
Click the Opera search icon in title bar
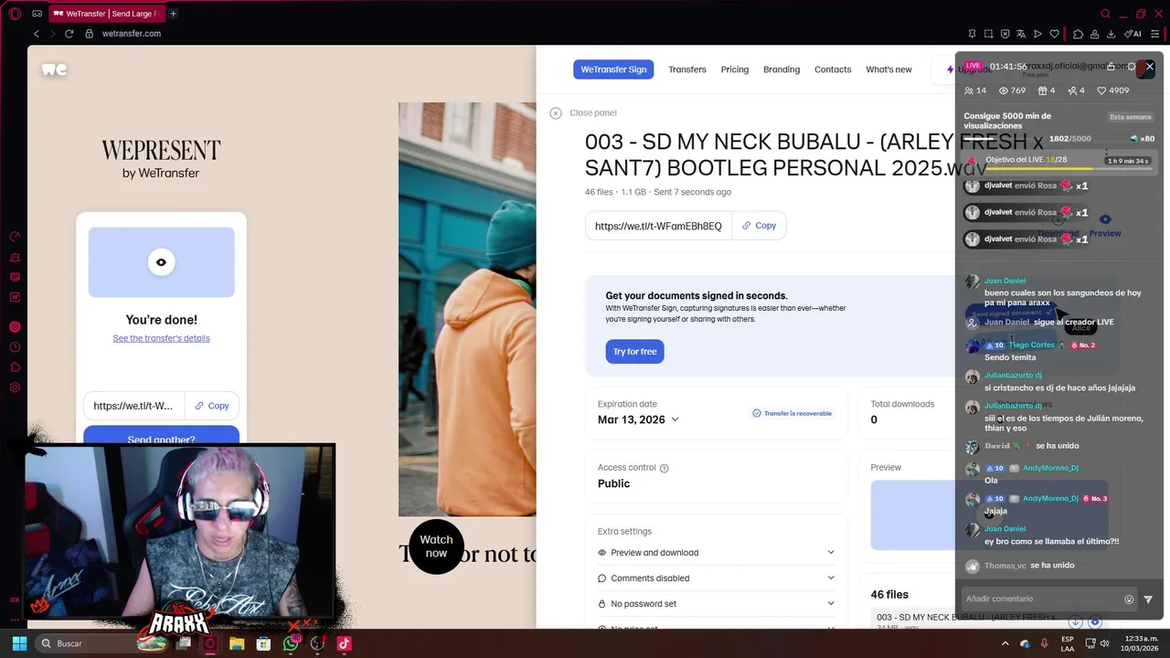pos(1105,14)
